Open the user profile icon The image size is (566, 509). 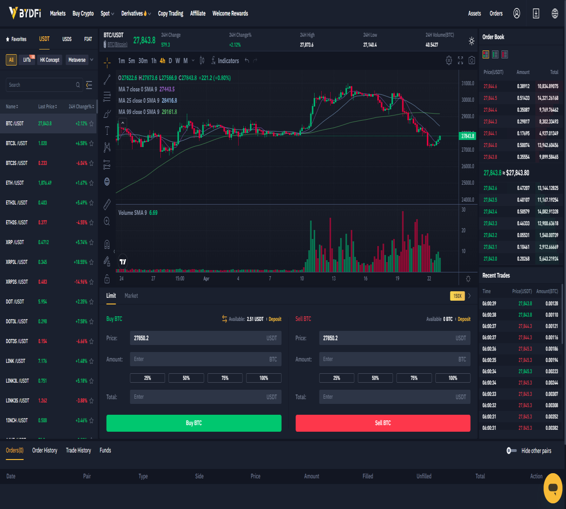[x=517, y=14]
